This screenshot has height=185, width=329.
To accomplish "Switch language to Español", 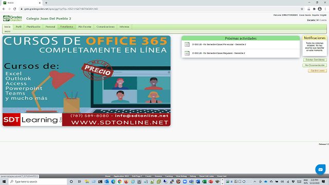I will tap(316, 15).
